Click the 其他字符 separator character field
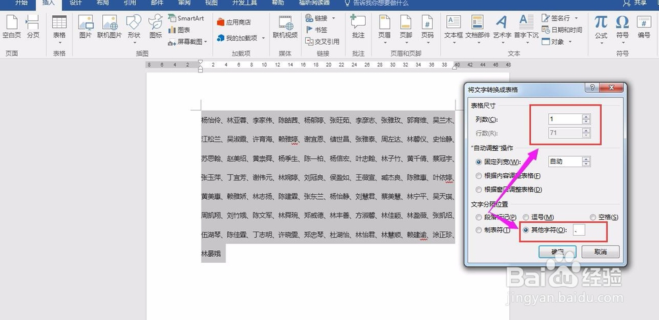 click(579, 230)
